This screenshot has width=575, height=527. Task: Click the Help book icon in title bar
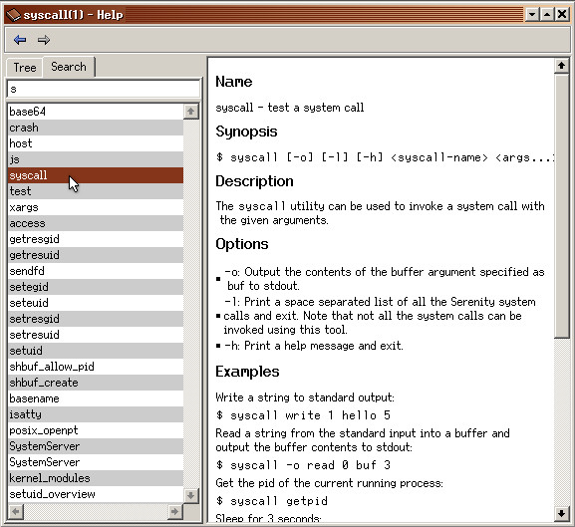point(13,15)
